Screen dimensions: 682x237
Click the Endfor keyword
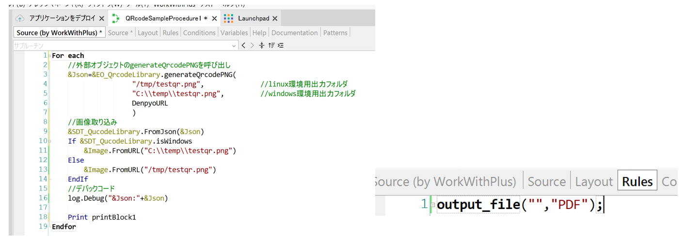[64, 226]
